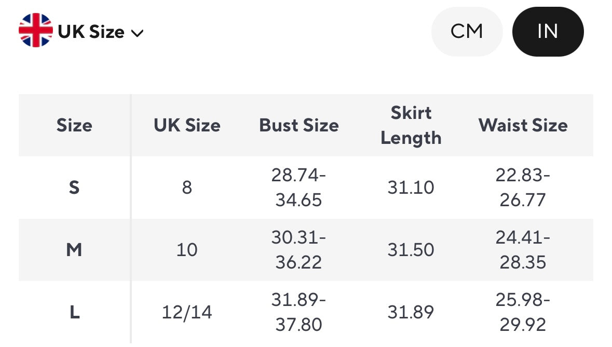Select the S size row label

[74, 188]
